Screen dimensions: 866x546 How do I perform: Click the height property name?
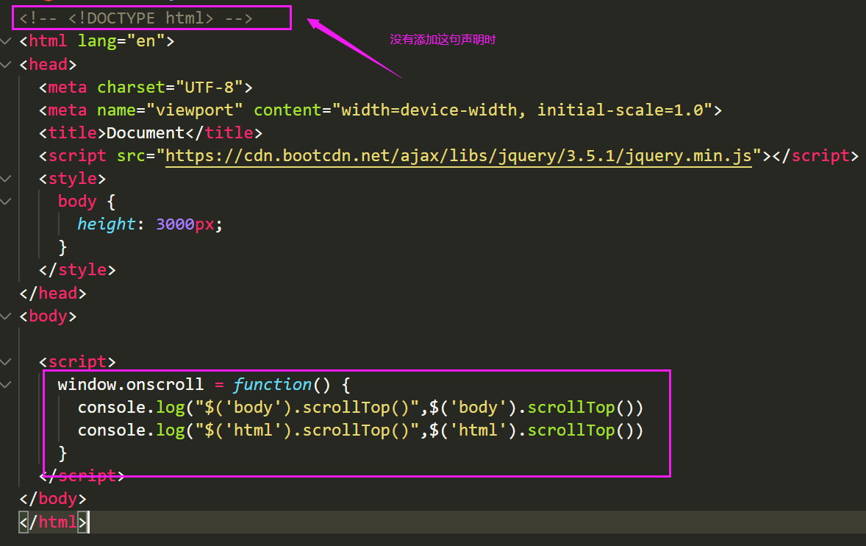(106, 224)
